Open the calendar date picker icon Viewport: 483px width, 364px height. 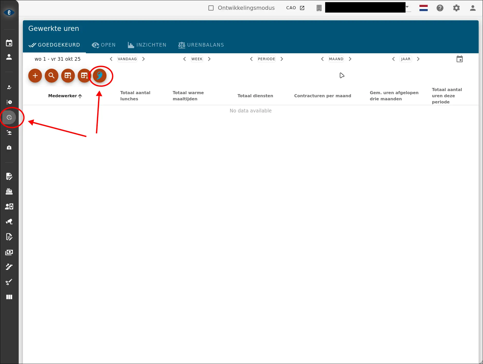459,59
